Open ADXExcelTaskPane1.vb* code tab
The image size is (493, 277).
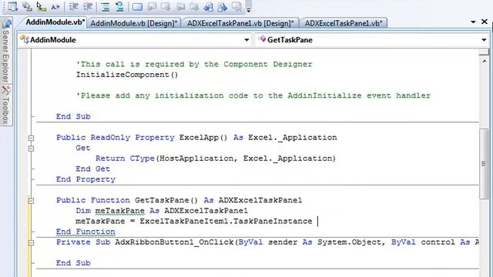tap(344, 23)
